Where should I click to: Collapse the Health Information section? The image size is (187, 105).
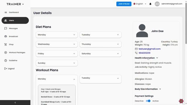point(146,58)
